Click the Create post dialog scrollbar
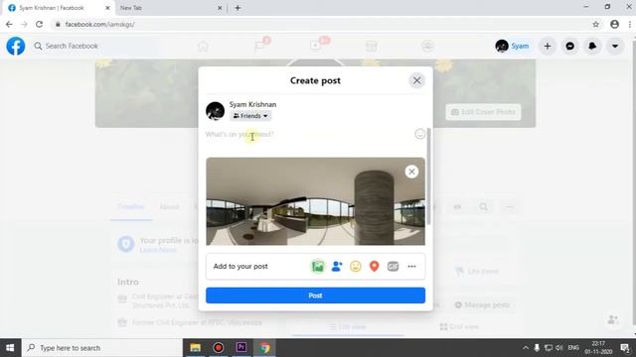The width and height of the screenshot is (636, 357). click(427, 177)
